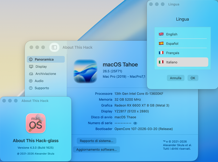Image resolution: width=218 pixels, height=162 pixels.
Task: Click the Display monitor icon in sidebar
Action: (31, 67)
